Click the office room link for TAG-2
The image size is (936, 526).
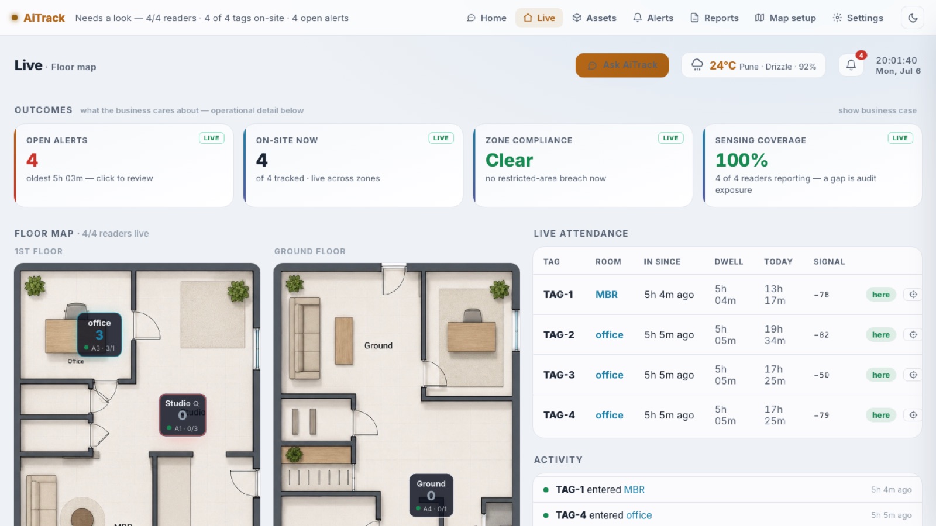coord(610,335)
